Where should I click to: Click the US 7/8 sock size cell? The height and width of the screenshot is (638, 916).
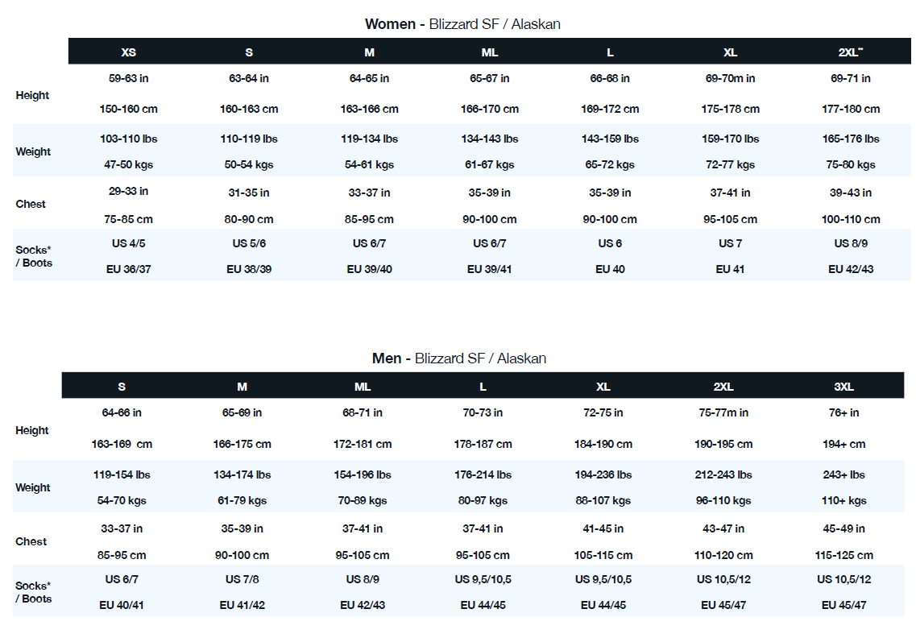pyautogui.click(x=242, y=579)
